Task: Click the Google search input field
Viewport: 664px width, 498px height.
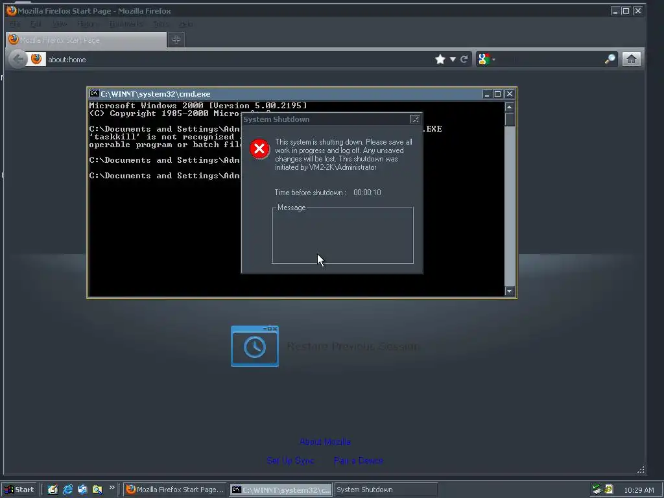Action: [550, 59]
